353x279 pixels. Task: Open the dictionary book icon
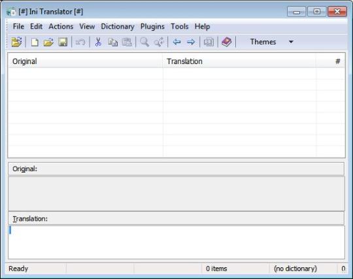(x=227, y=42)
